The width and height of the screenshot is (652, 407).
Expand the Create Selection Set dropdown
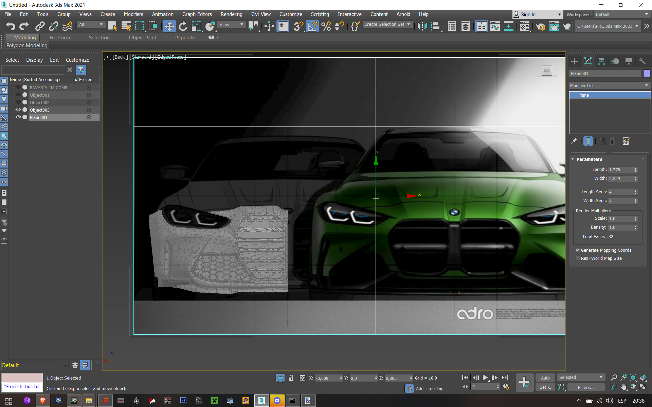(409, 24)
